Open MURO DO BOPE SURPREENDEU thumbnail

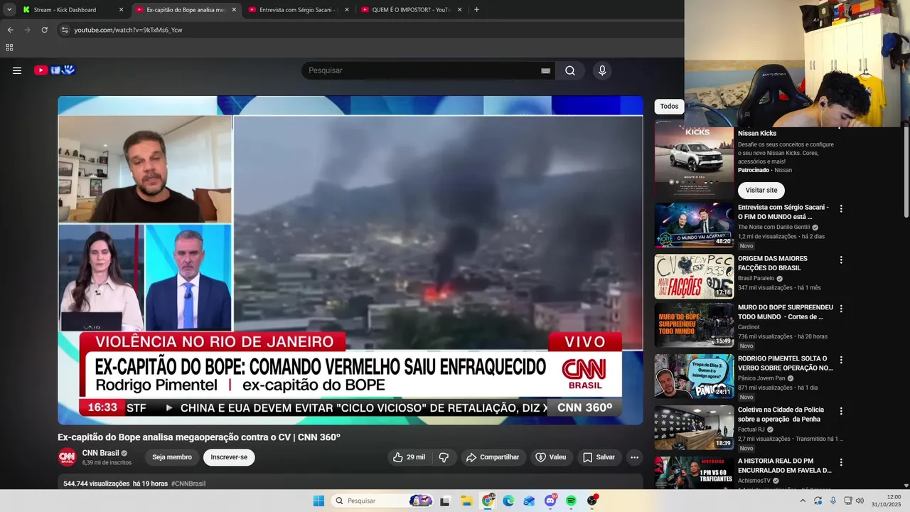(x=695, y=325)
